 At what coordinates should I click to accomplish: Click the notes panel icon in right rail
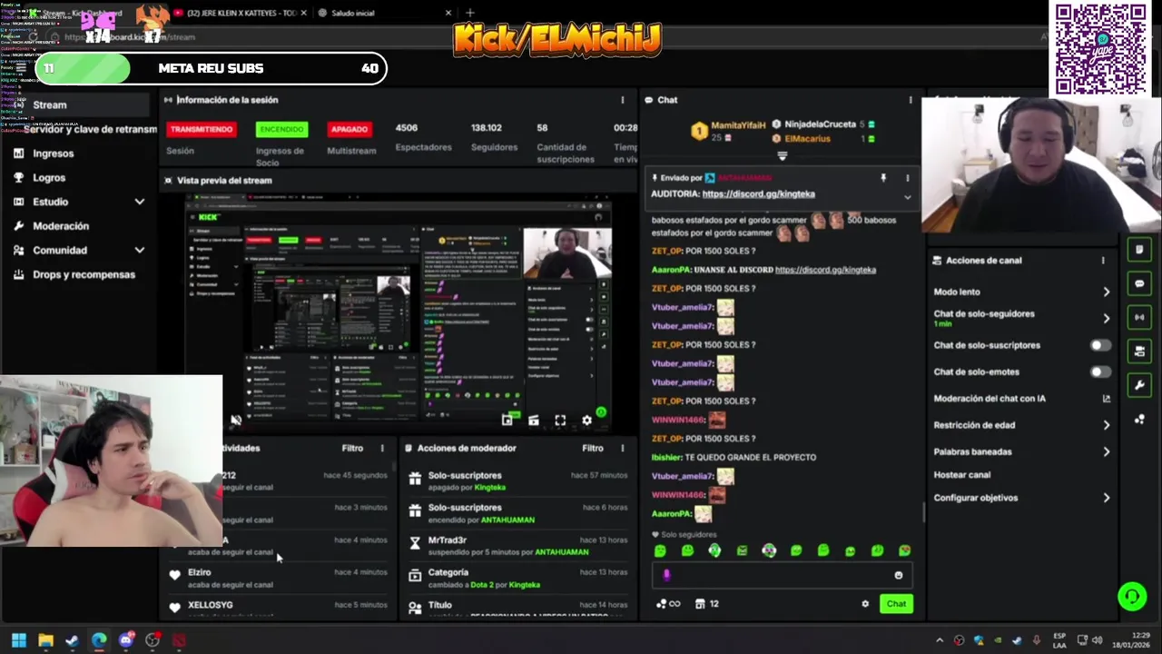[1139, 250]
